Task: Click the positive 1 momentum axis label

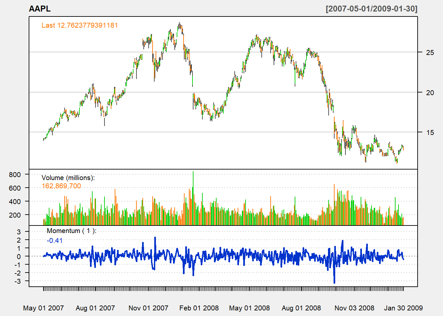Action: click(19, 249)
